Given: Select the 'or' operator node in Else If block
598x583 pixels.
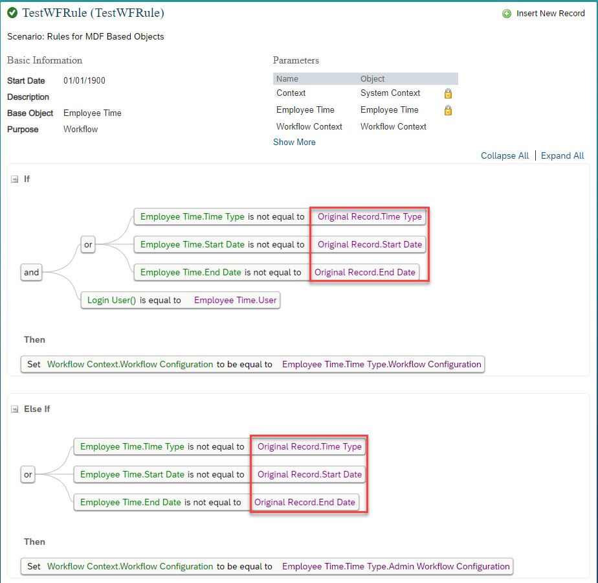Looking at the screenshot, I should 28,475.
